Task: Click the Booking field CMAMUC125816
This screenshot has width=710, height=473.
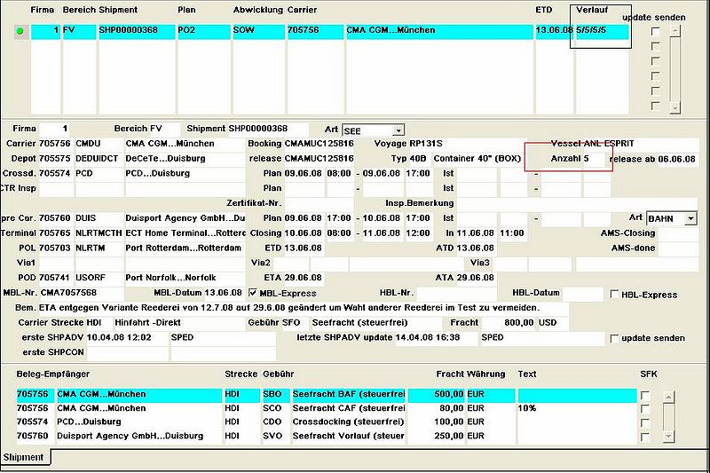Action: 319,144
